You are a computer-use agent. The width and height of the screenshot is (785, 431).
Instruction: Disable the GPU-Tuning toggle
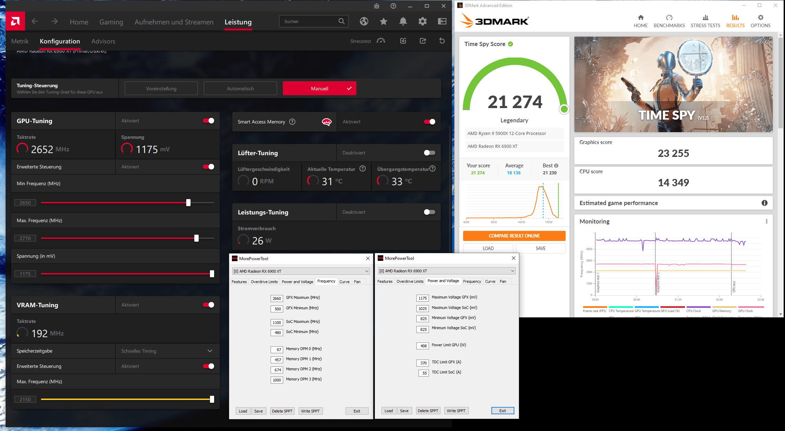209,121
